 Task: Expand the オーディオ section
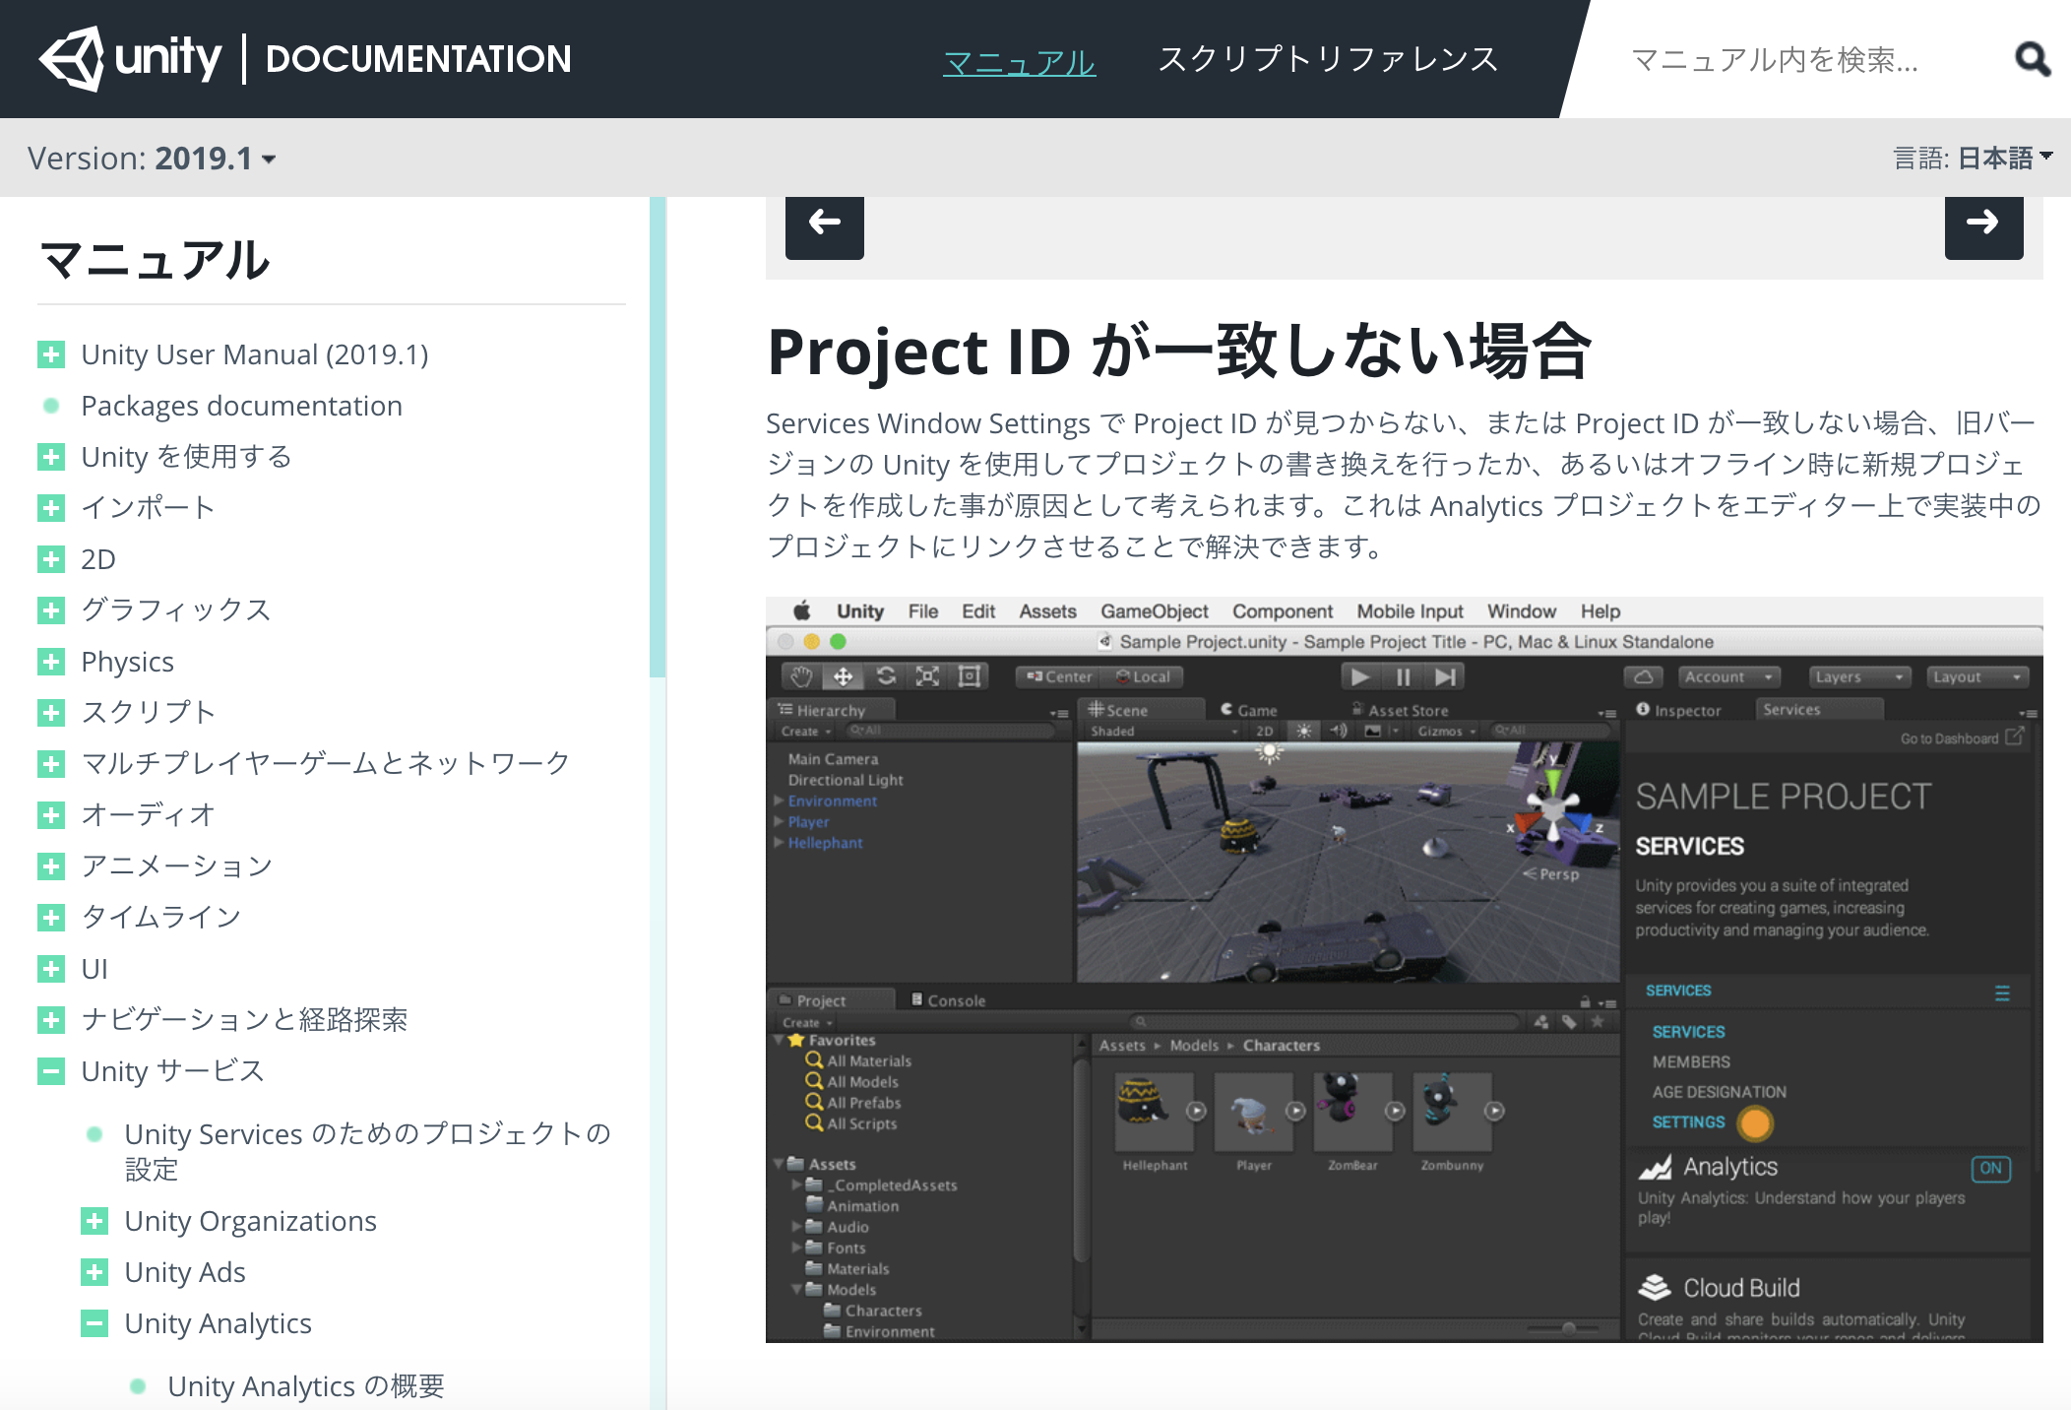(51, 815)
